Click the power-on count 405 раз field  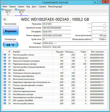tap(99, 36)
